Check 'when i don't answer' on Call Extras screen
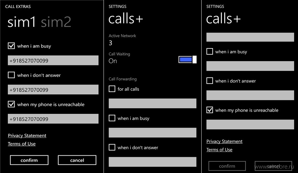This screenshot has width=298, height=173. 11,75
